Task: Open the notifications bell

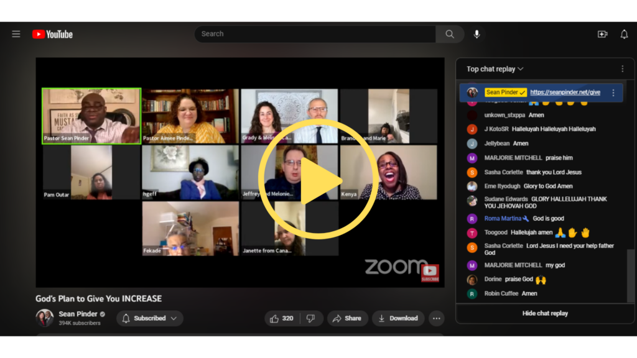Action: (x=624, y=34)
